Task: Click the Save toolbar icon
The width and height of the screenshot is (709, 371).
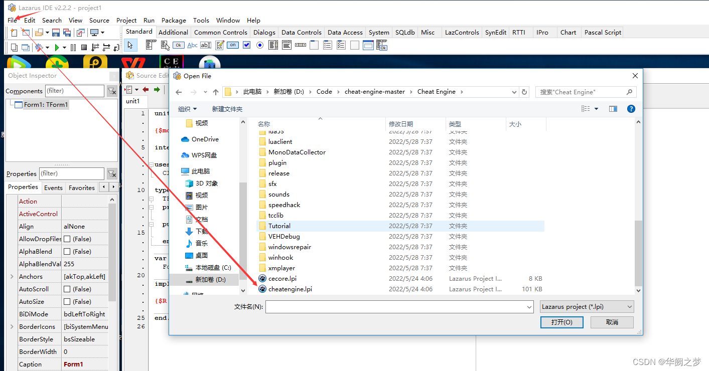Action: coord(56,33)
